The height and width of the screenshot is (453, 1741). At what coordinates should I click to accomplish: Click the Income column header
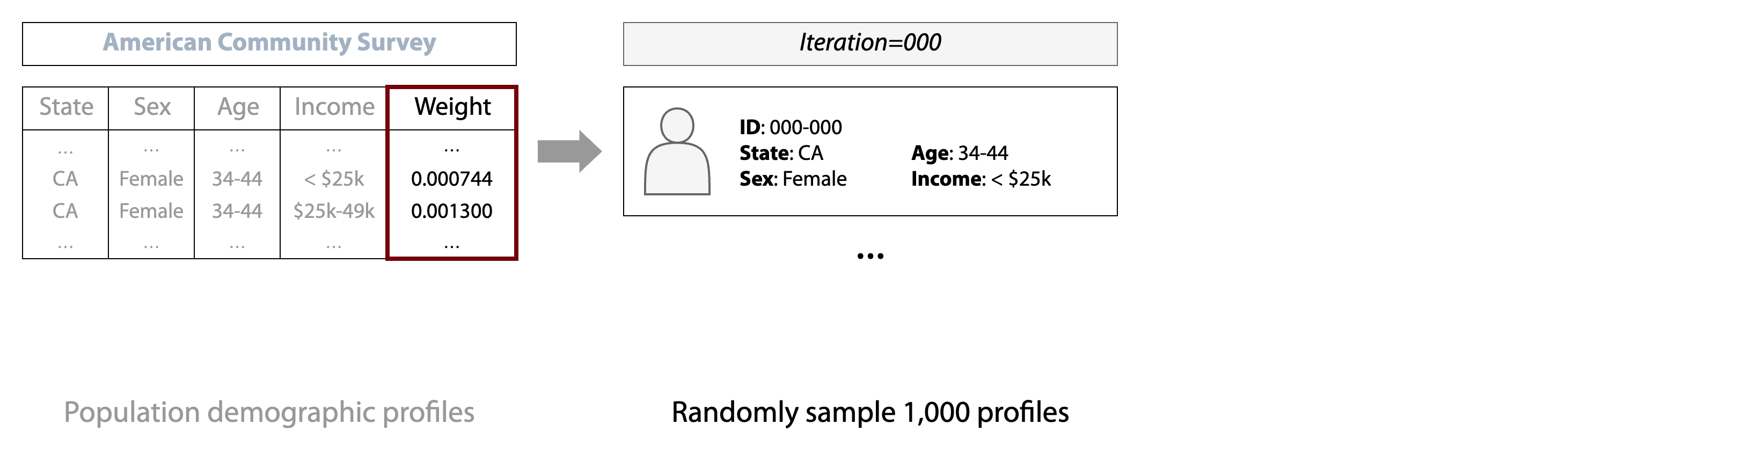(334, 107)
